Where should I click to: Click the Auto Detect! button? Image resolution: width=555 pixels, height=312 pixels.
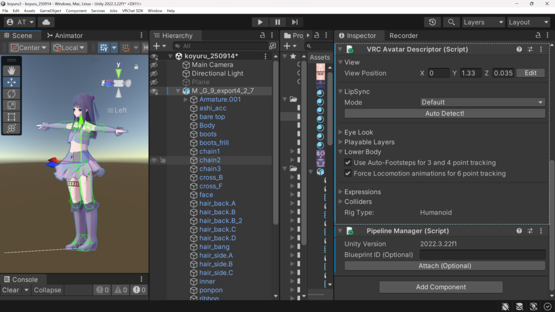click(x=444, y=113)
